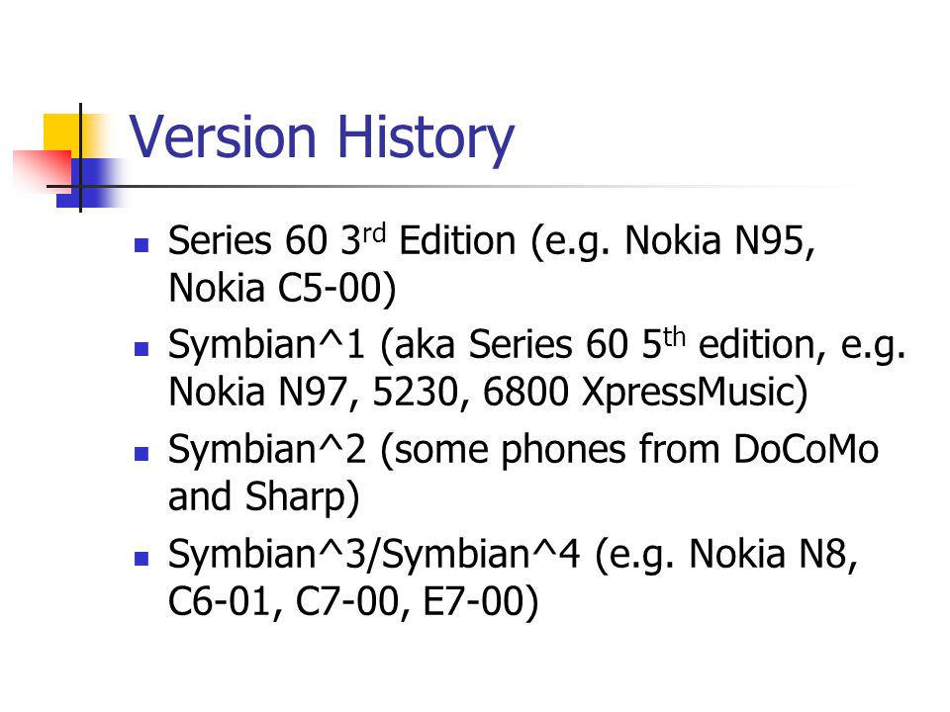Click the text 'Symbian^2'
The image size is (950, 712).
[x=266, y=450]
